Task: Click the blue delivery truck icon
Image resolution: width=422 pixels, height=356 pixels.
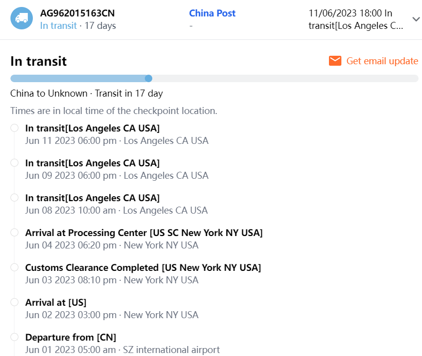Action: (x=21, y=18)
